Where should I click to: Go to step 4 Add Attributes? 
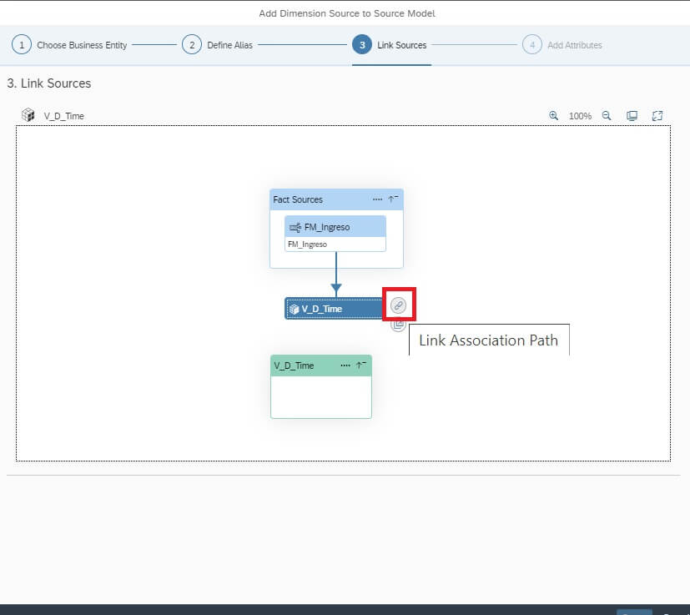562,45
